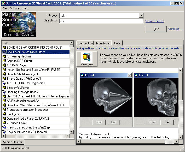The height and width of the screenshot is (152, 185).
Task: Click icon beside API DivX Player
Action: pos(4,65)
